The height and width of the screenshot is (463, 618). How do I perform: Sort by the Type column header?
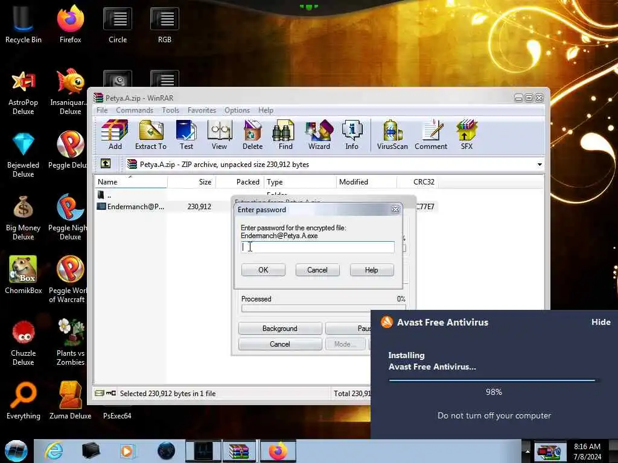point(300,182)
